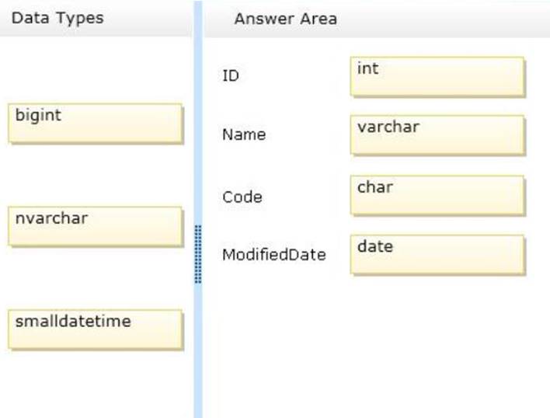This screenshot has height=418, width=550.
Task: Select the date box beside ModifiedDate
Action: click(x=437, y=255)
